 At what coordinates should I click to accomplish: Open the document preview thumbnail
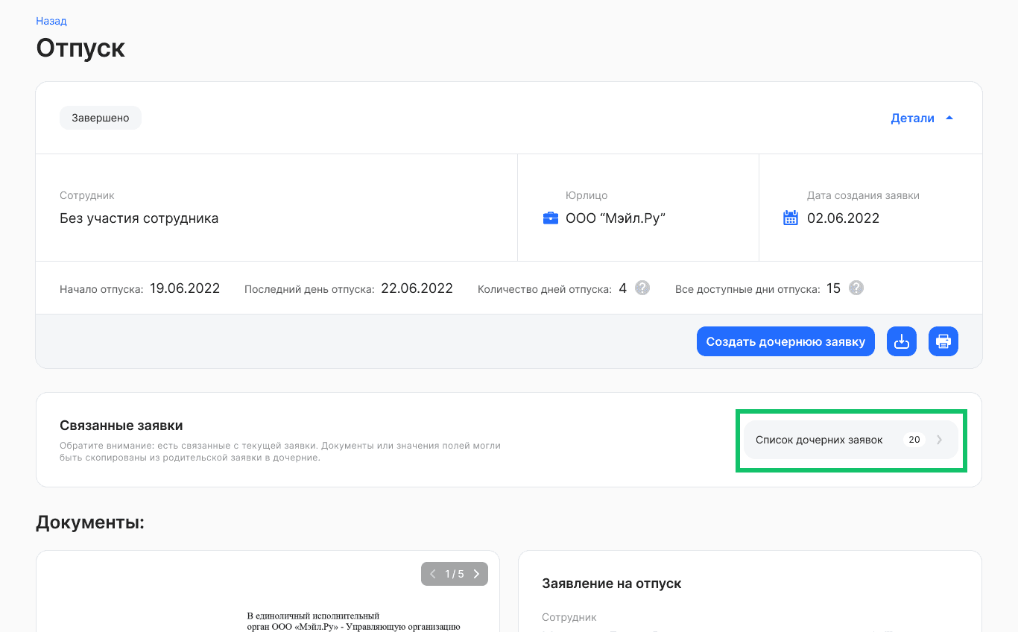pos(268,592)
